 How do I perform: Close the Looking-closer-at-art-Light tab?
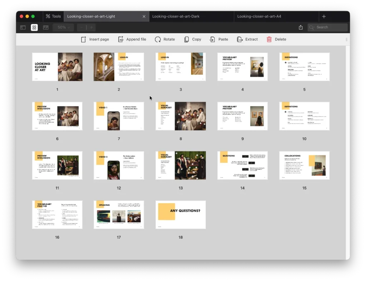click(144, 16)
